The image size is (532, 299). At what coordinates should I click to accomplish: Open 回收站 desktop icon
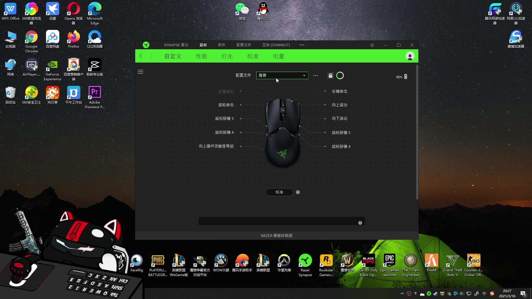coord(11,95)
